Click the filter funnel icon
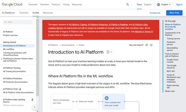The width and height of the screenshot is (186, 112). (x=5, y=22)
